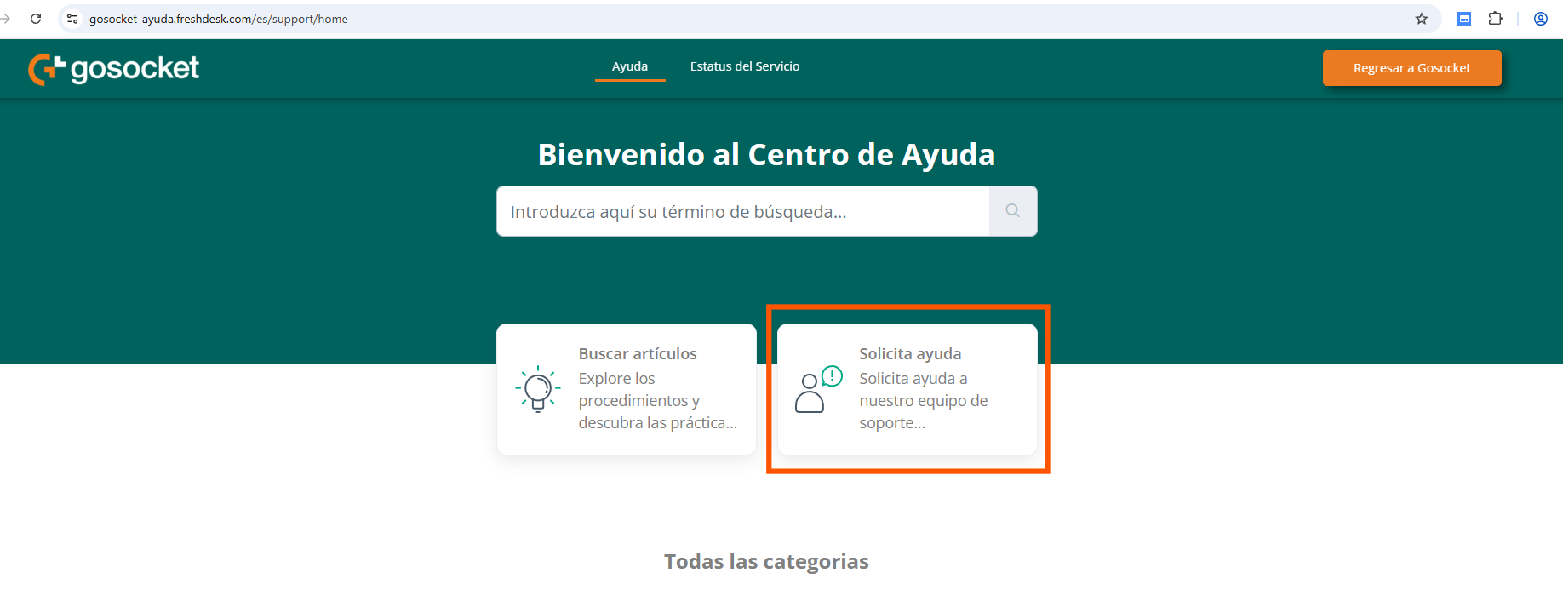
Task: Click the text 'Solicita ayuda a nuestro equipo'
Action: click(924, 400)
